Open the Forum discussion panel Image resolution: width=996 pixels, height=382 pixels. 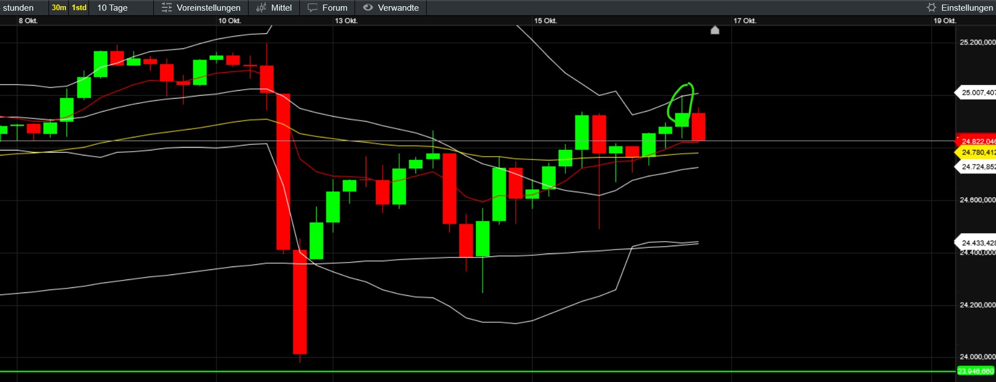click(x=327, y=7)
